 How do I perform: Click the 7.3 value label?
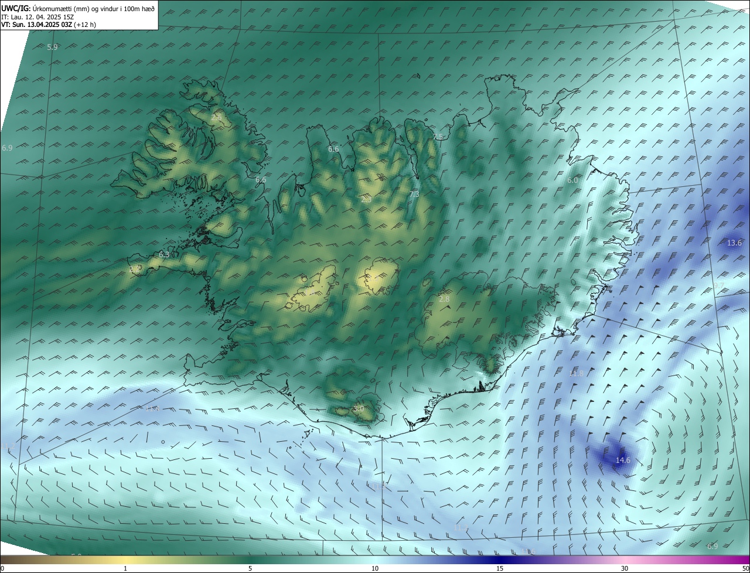(x=414, y=194)
